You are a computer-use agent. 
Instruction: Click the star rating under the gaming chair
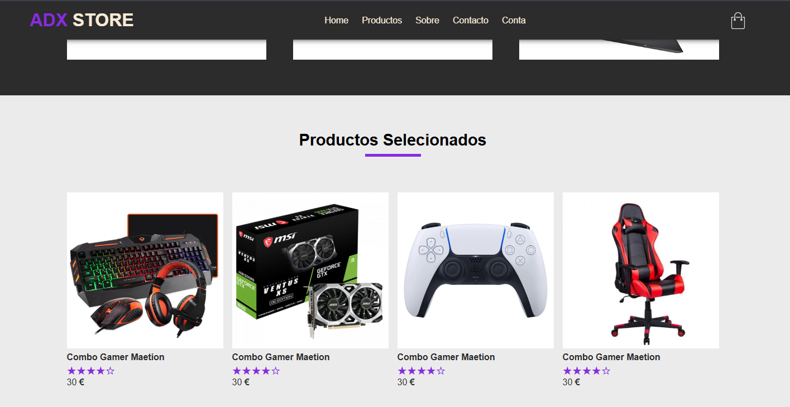(587, 371)
